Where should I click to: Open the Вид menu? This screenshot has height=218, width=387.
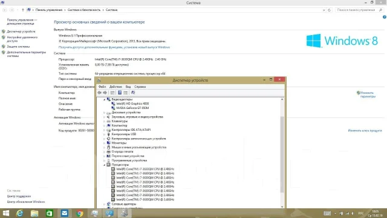click(x=128, y=87)
